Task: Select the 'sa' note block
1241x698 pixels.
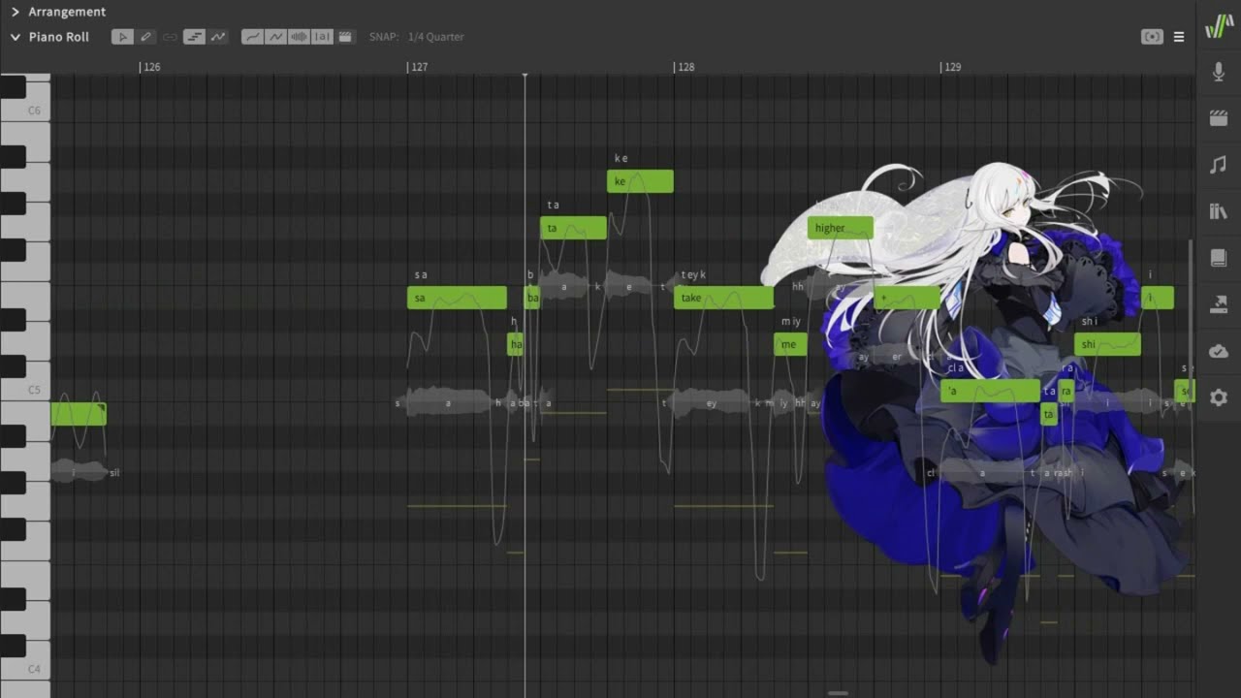Action: click(x=457, y=298)
